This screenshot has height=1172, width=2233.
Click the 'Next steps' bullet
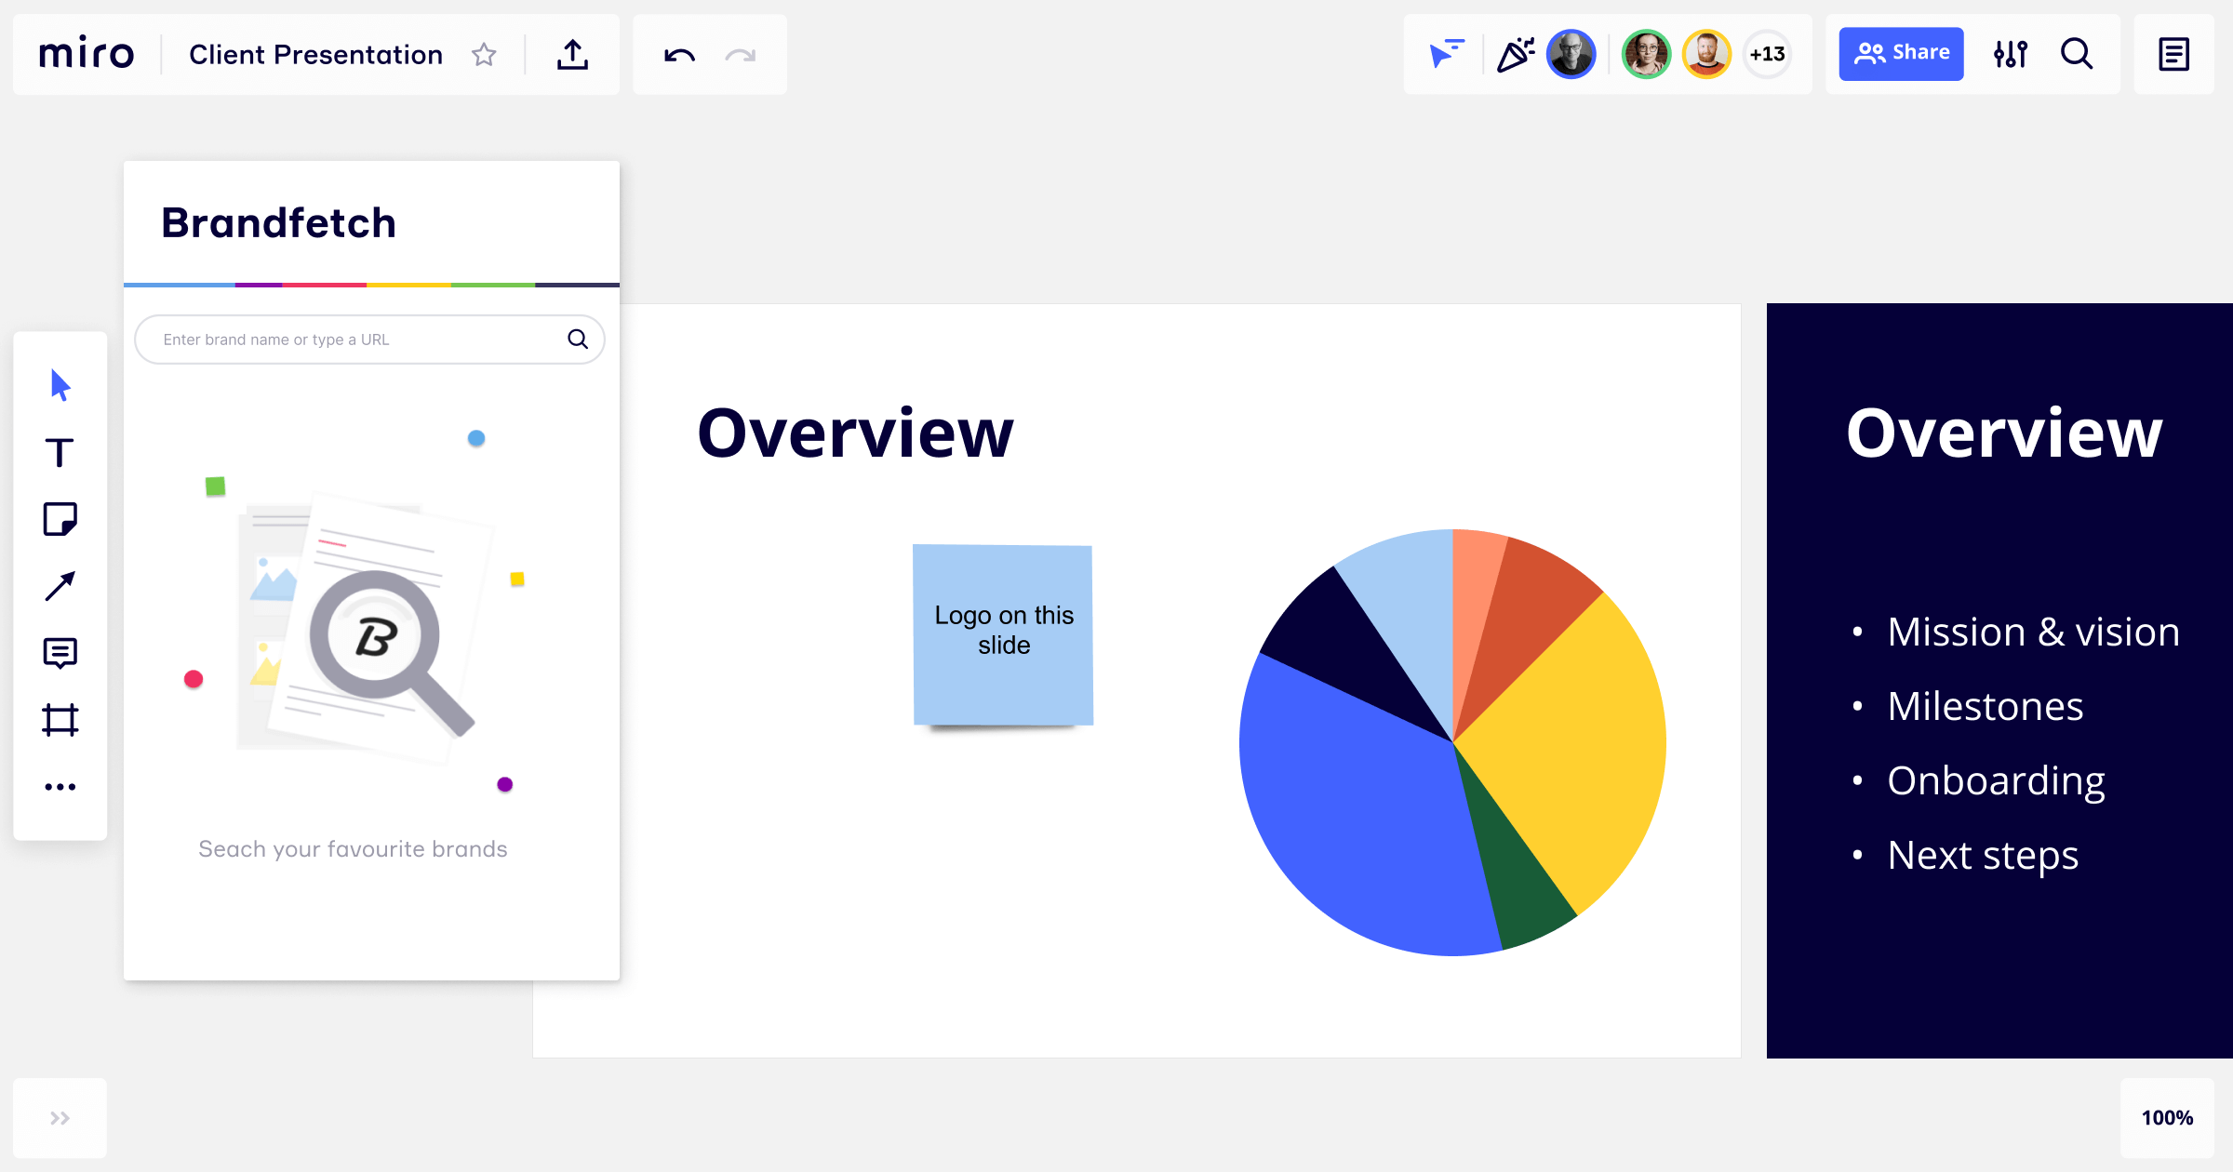pyautogui.click(x=1983, y=856)
